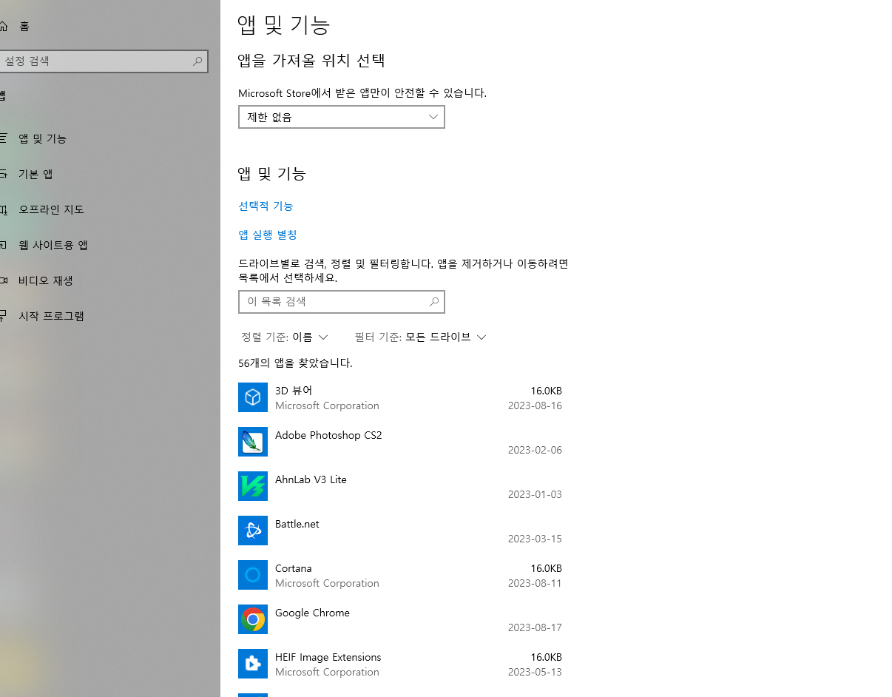Click the date 2023-03-15
The width and height of the screenshot is (892, 697).
coord(535,539)
